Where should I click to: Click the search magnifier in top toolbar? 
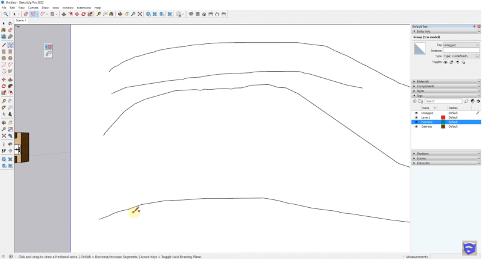[5, 14]
